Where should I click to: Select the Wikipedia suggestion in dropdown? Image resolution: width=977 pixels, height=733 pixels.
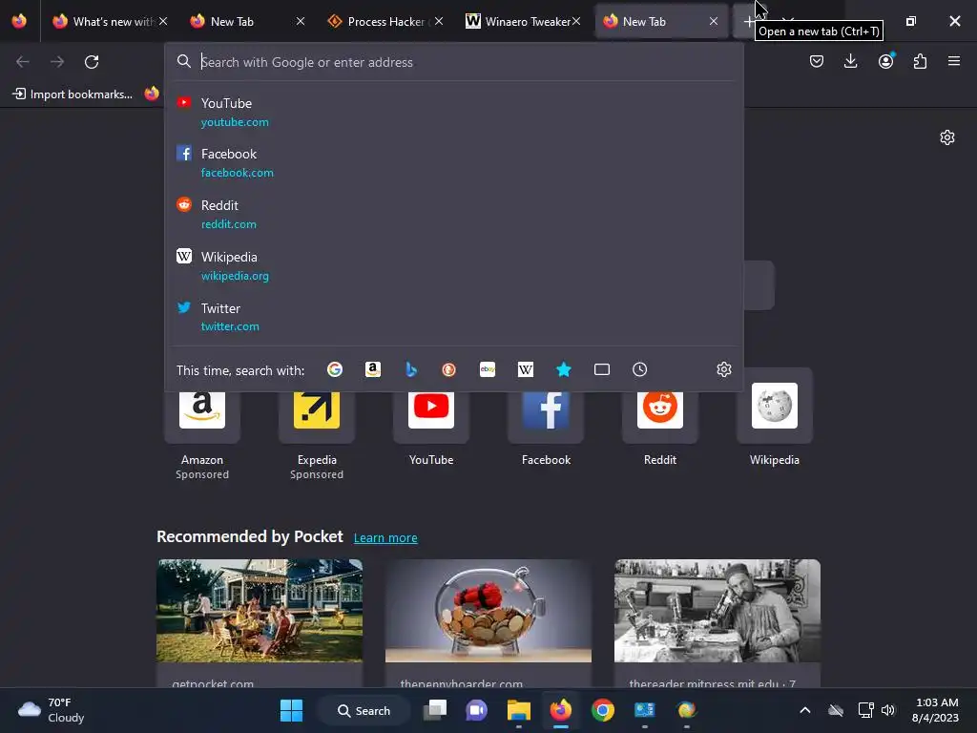coord(454,265)
